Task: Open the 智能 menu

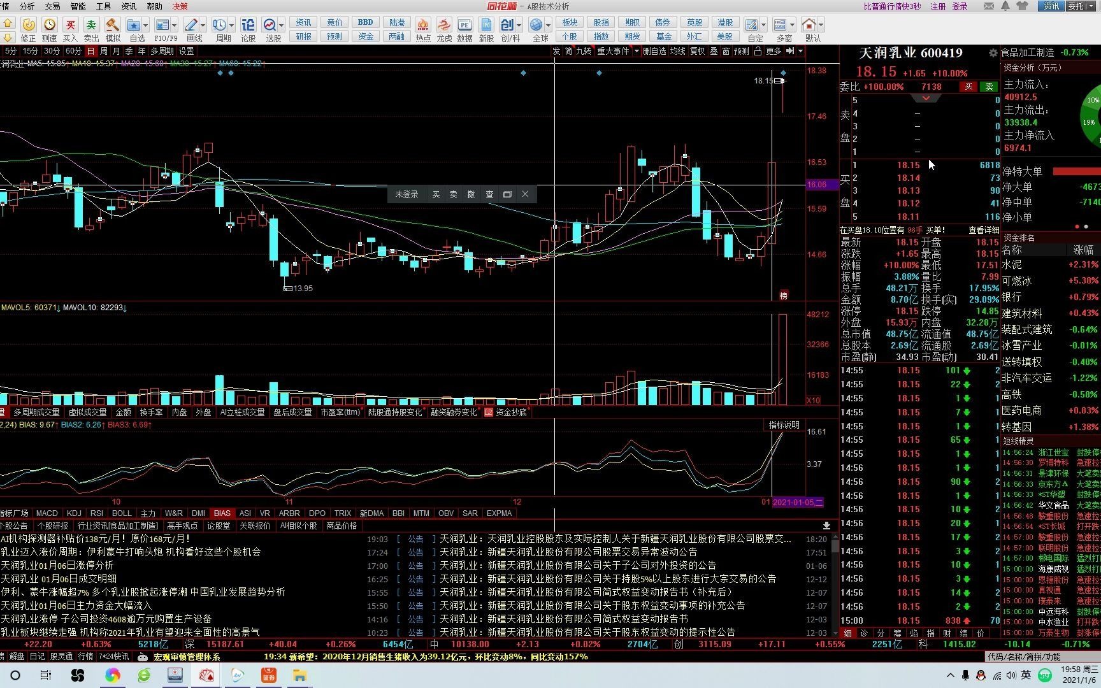Action: 78,6
